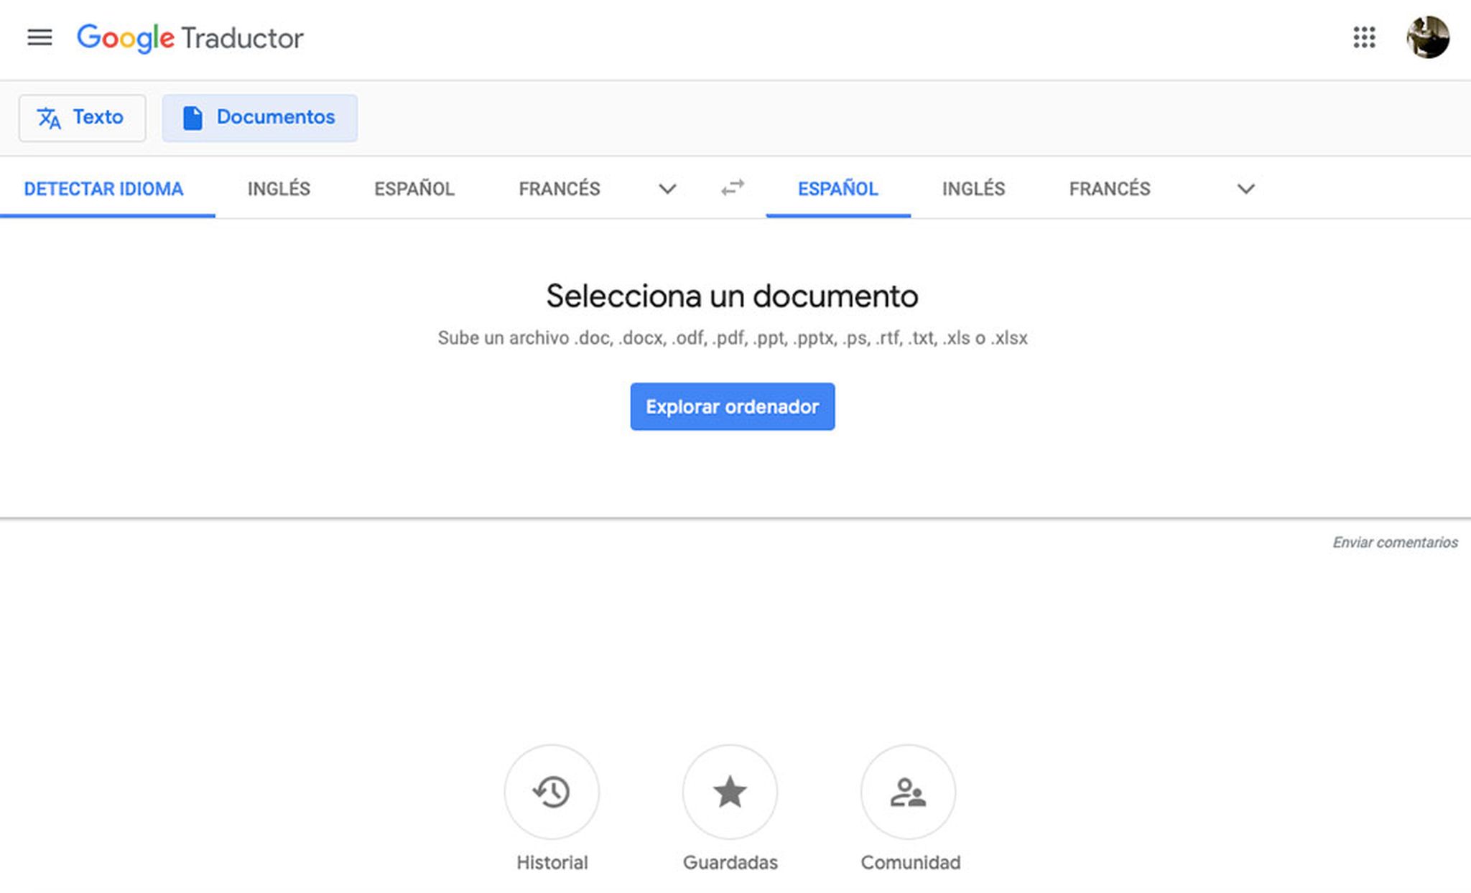1471x893 pixels.
Task: Click the Documentos file icon
Action: click(x=192, y=118)
